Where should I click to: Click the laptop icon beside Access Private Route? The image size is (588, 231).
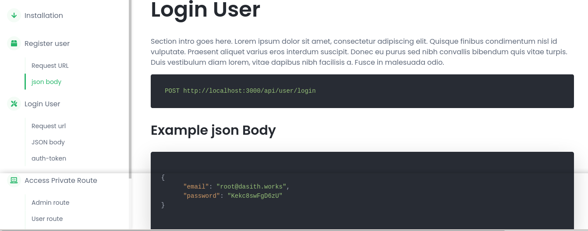pyautogui.click(x=14, y=180)
